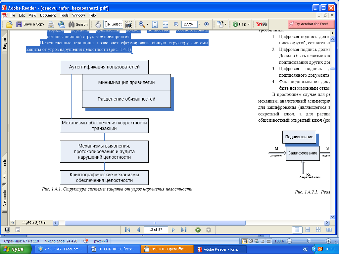The width and height of the screenshot is (339, 254).
Task: Click the Open folder icon
Action: pos(9,24)
